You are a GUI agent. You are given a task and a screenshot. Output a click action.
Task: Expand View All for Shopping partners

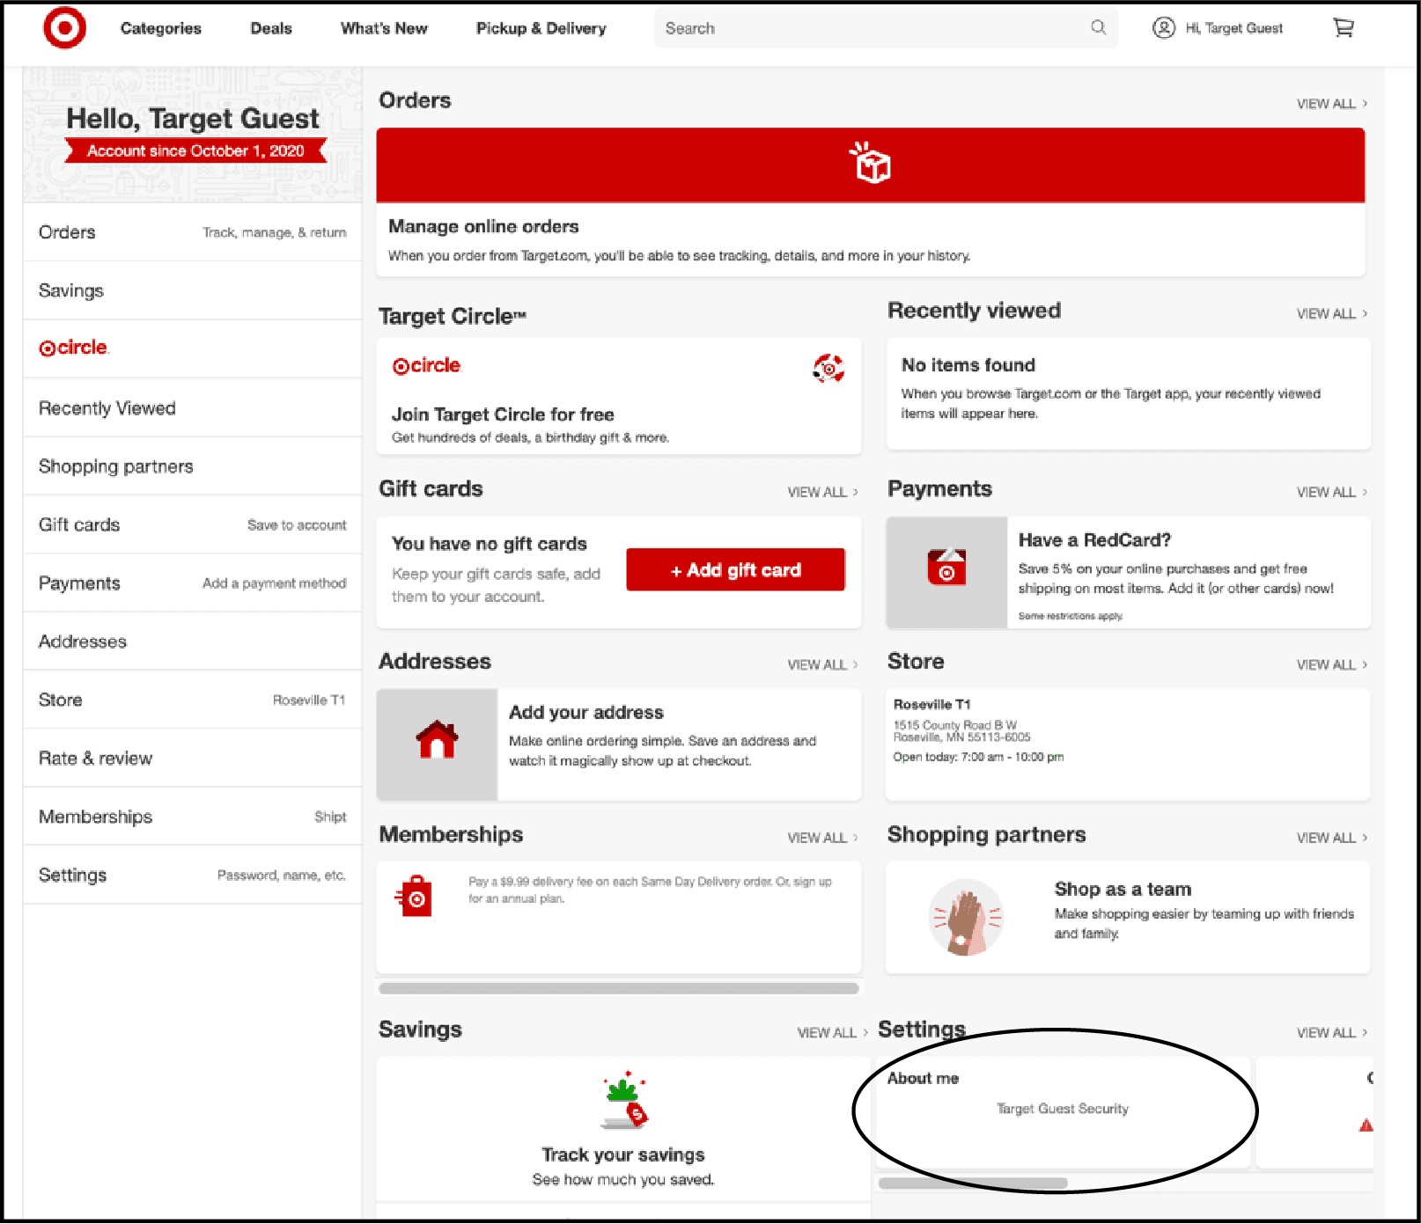[1332, 838]
